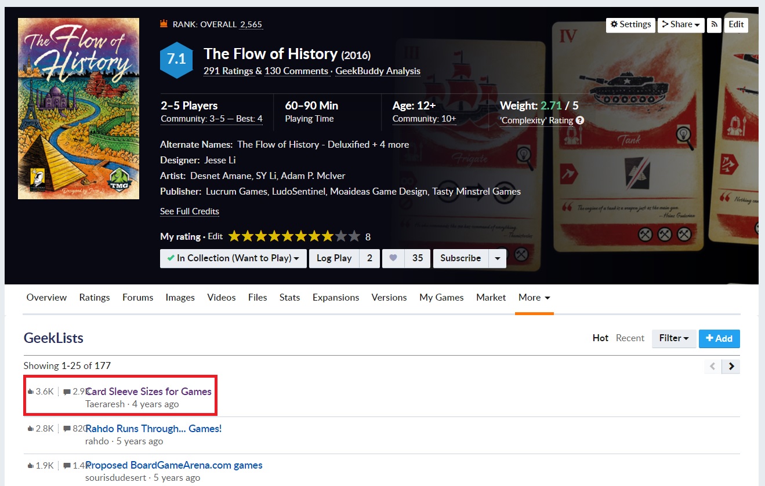Show alternate names via + 4 more

391,145
